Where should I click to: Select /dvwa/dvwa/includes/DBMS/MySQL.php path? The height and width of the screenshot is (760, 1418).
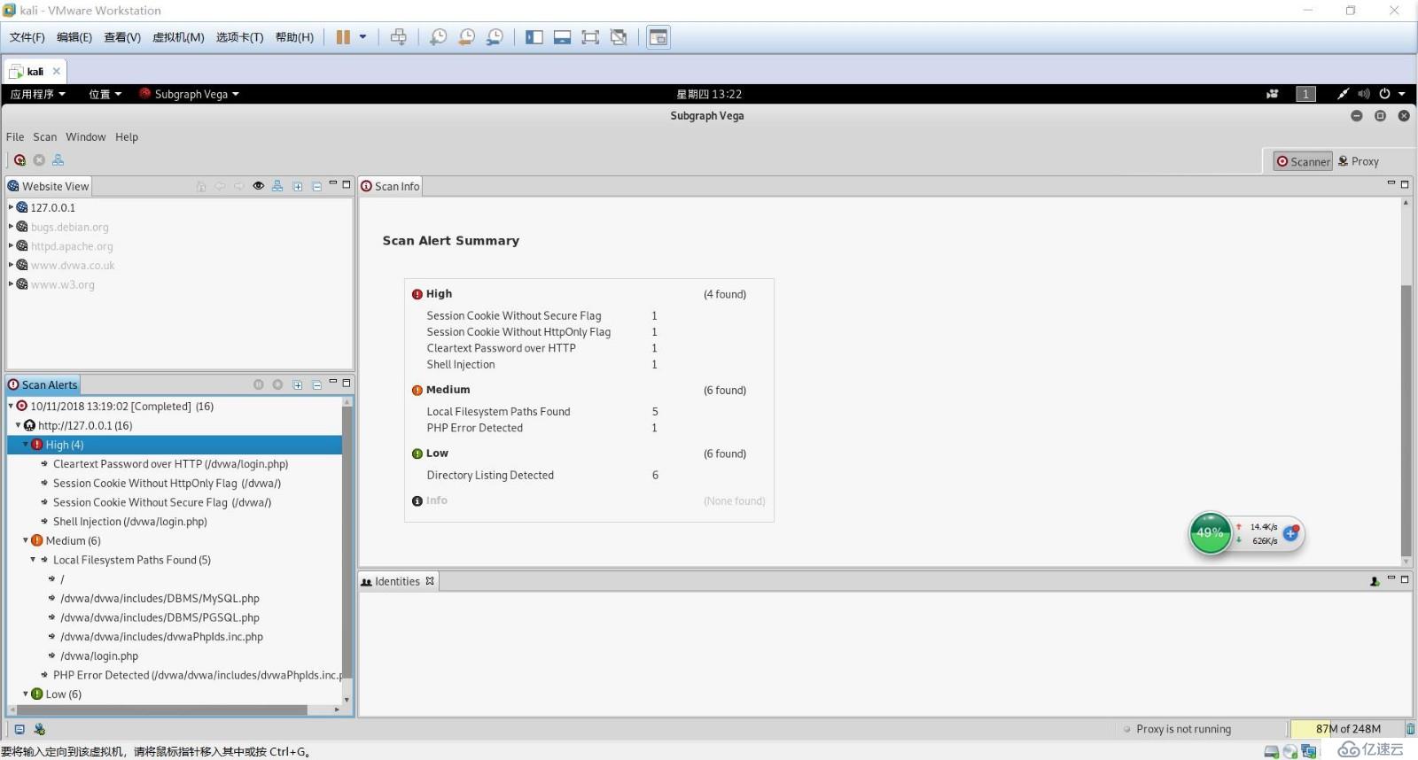point(160,599)
